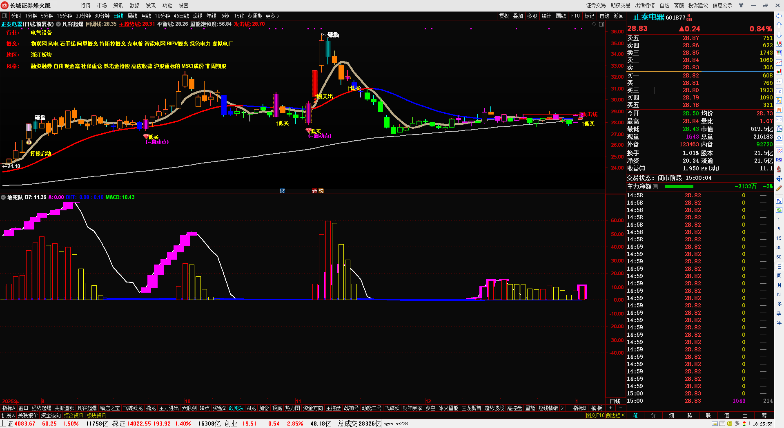This screenshot has width=784, height=428.
Task: Click the left arrow icon in right sidebar
Action: tap(779, 16)
